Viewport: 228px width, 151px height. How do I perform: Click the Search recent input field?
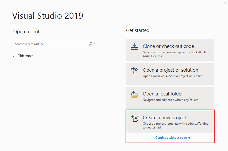click(46, 44)
